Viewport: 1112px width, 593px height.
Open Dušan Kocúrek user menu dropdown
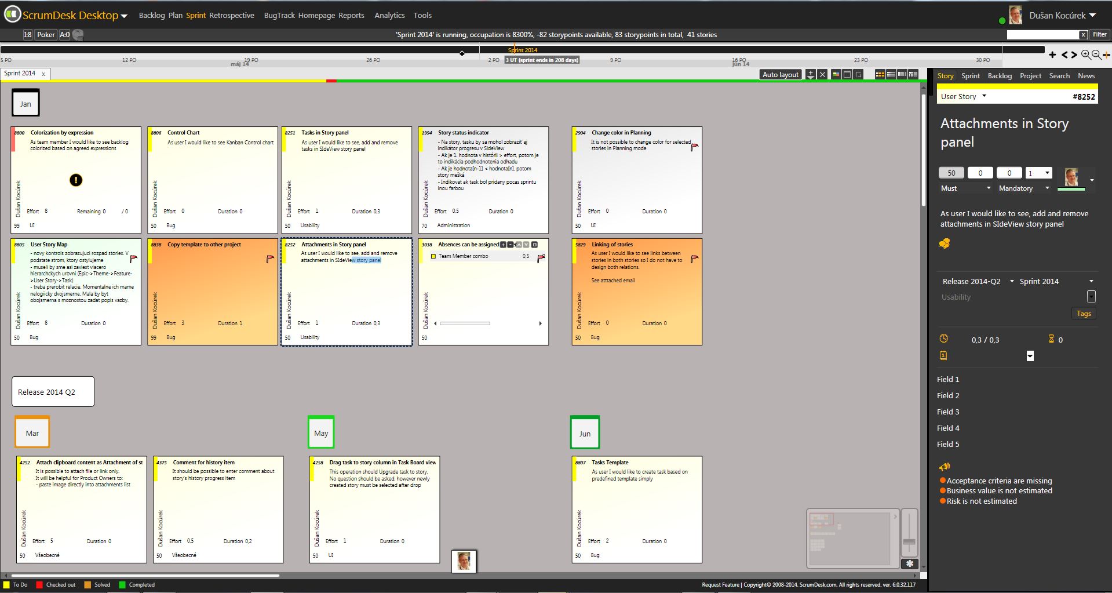click(1092, 16)
